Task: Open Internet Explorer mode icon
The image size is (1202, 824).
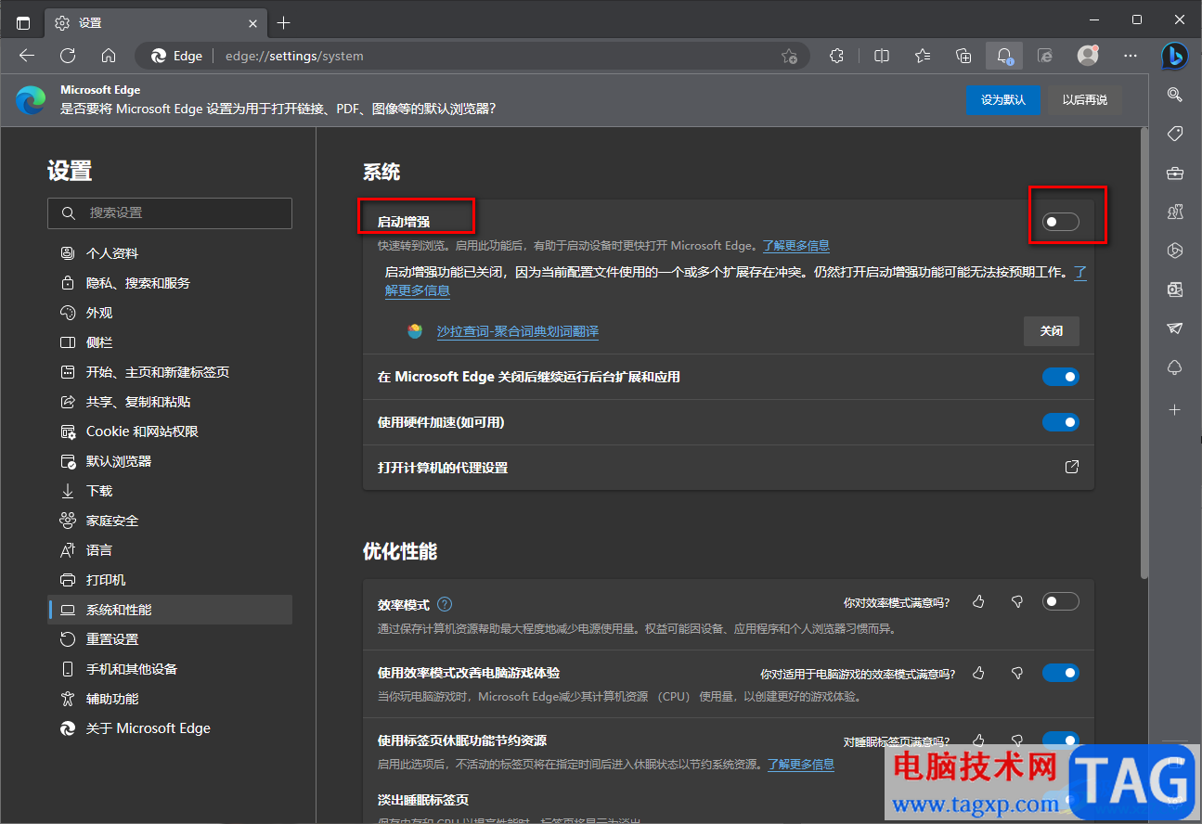Action: pyautogui.click(x=1045, y=56)
